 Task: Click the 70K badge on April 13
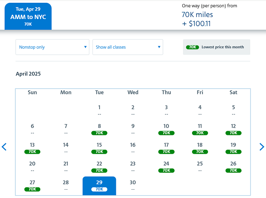point(32,152)
